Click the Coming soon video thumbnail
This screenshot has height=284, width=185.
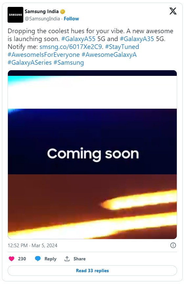[x=92, y=155]
